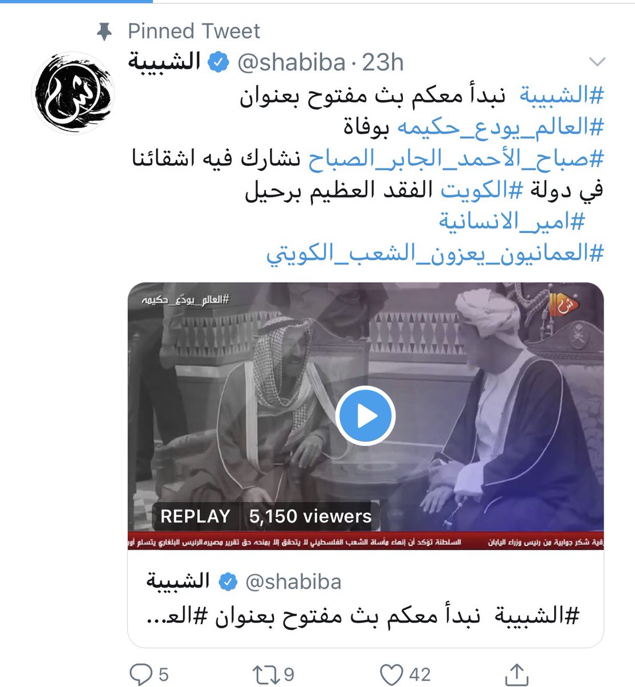The height and width of the screenshot is (687, 635).
Task: Click the Shabiba profile avatar
Action: click(73, 93)
